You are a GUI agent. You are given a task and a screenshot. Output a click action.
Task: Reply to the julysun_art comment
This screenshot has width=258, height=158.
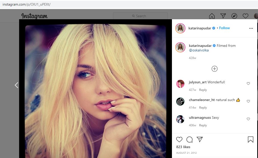[x=203, y=90]
